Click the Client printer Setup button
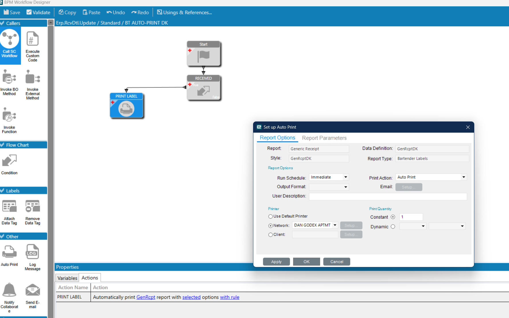Screen dimensions: 509x318 tap(351, 234)
